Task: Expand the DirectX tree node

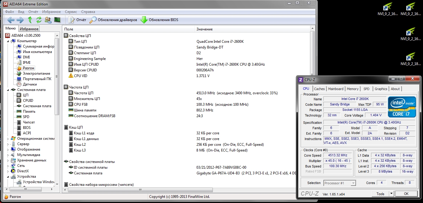Action: tap(8, 171)
